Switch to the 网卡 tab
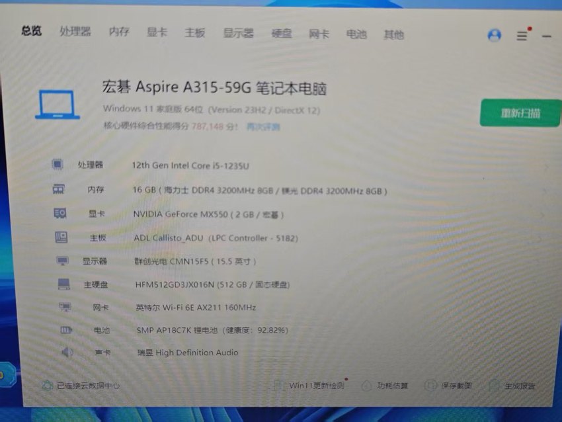The width and height of the screenshot is (562, 422). (319, 34)
